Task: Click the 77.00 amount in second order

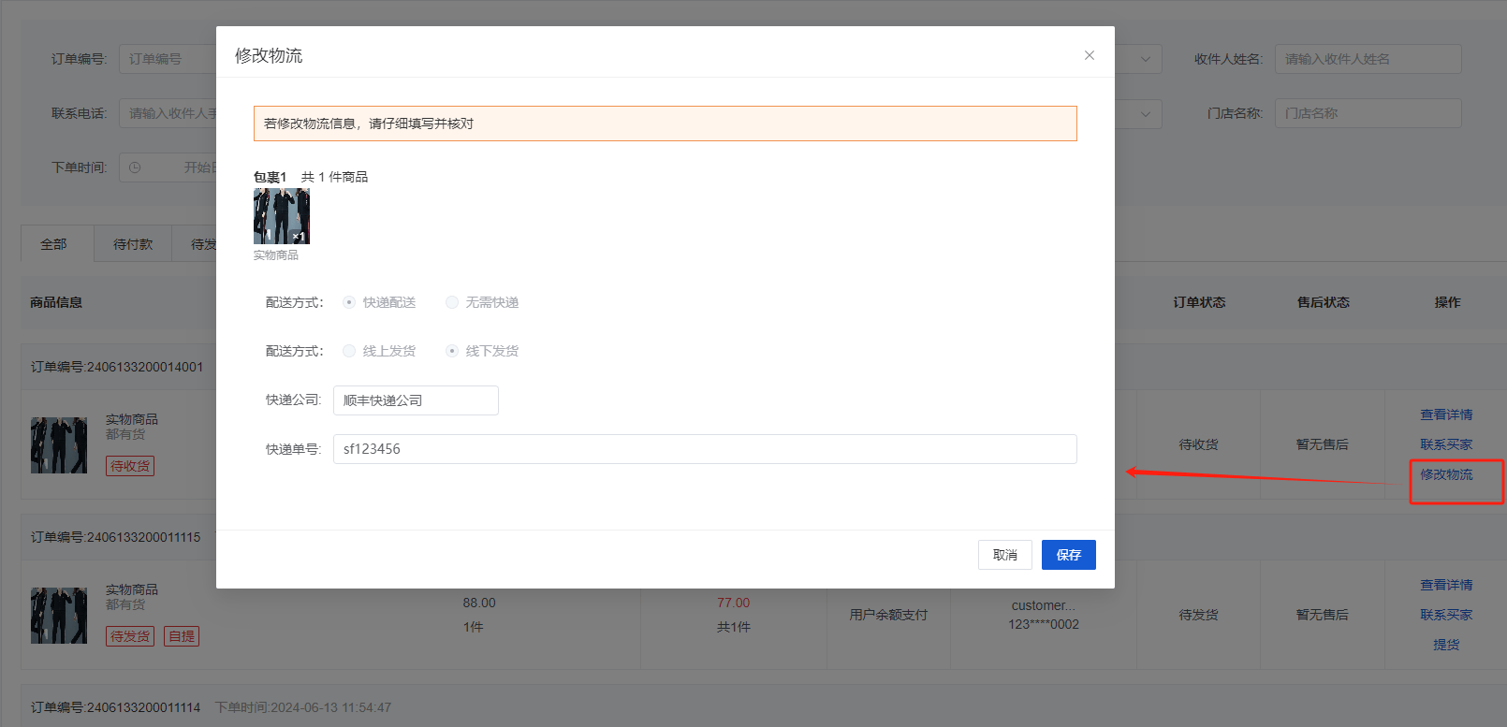Action: pos(734,603)
